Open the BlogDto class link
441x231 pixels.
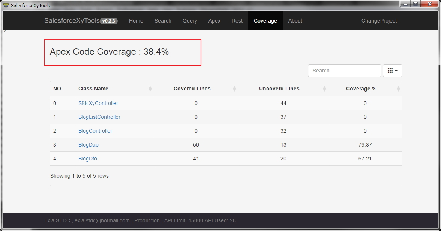[x=88, y=159]
